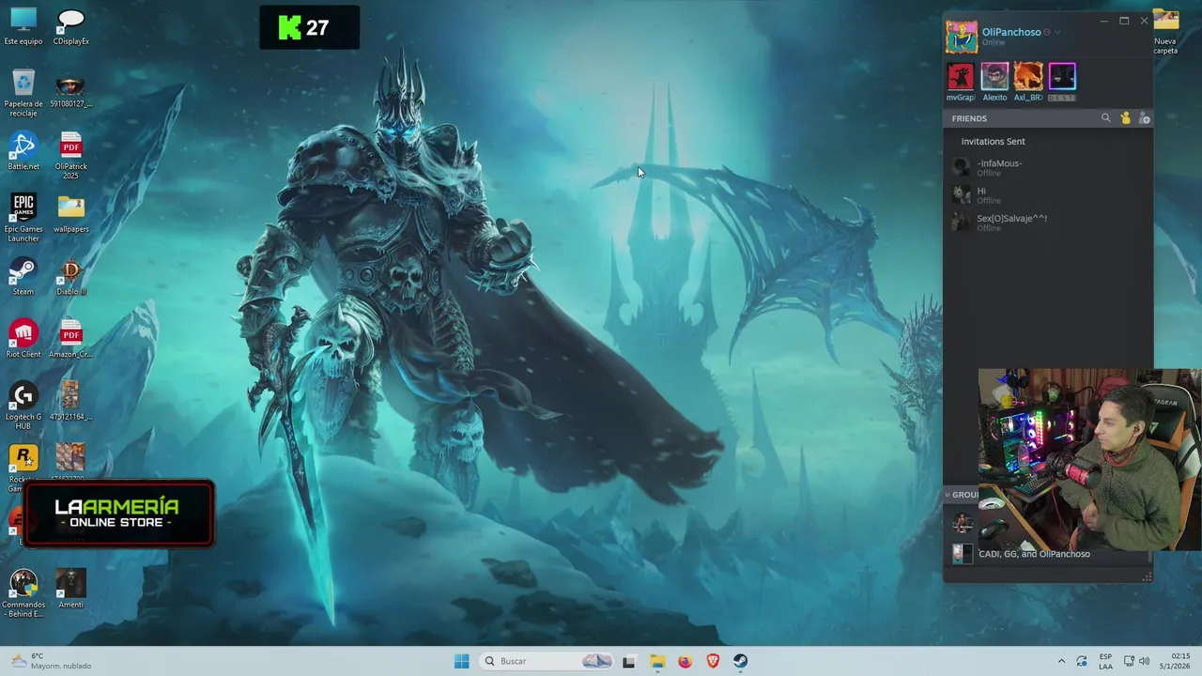Click the OliPanchoso username in Steam friends
The width and height of the screenshot is (1202, 676).
point(1011,32)
